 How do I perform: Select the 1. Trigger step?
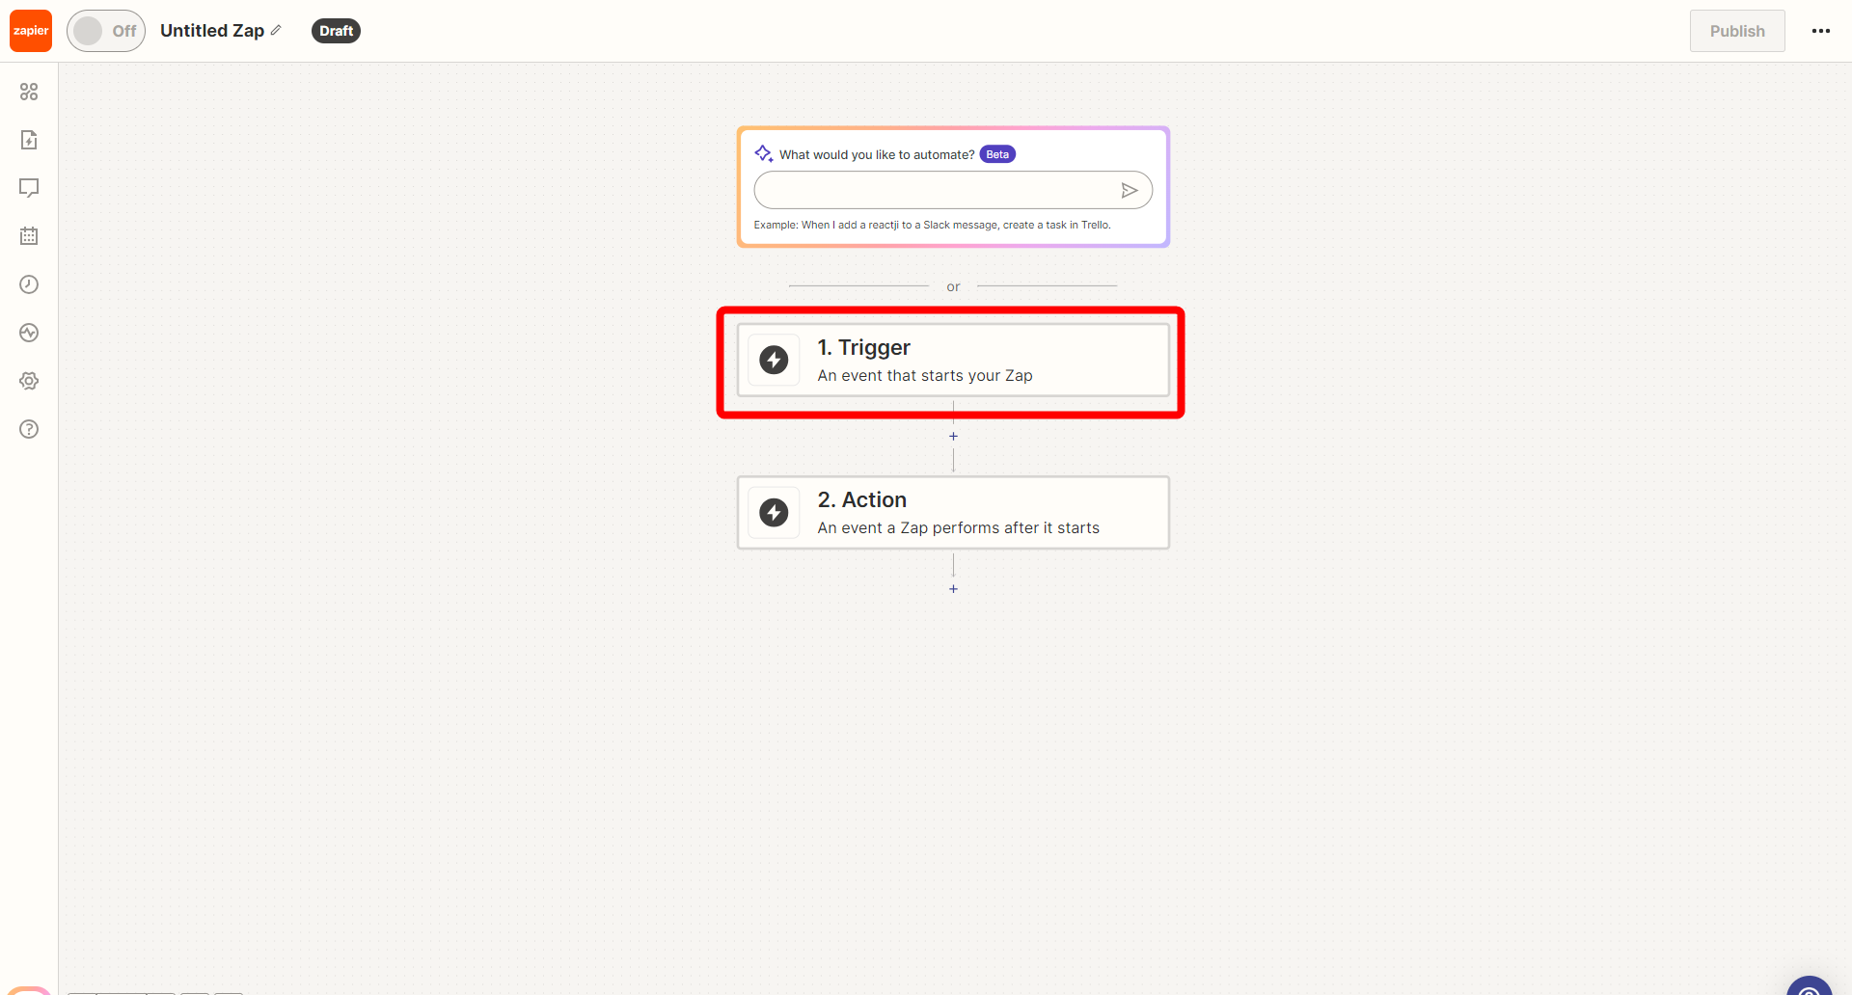953,361
